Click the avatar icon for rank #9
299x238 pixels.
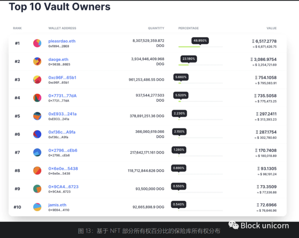[x=37, y=189]
